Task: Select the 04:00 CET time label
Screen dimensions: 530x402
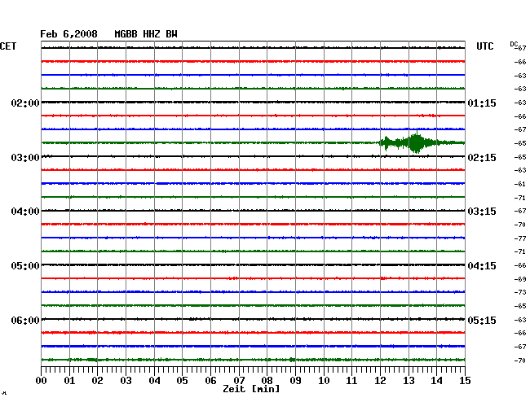Action: [x=25, y=212]
